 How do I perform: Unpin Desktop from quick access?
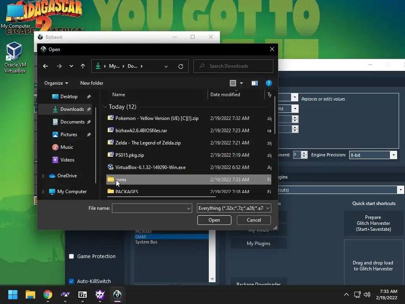(89, 97)
